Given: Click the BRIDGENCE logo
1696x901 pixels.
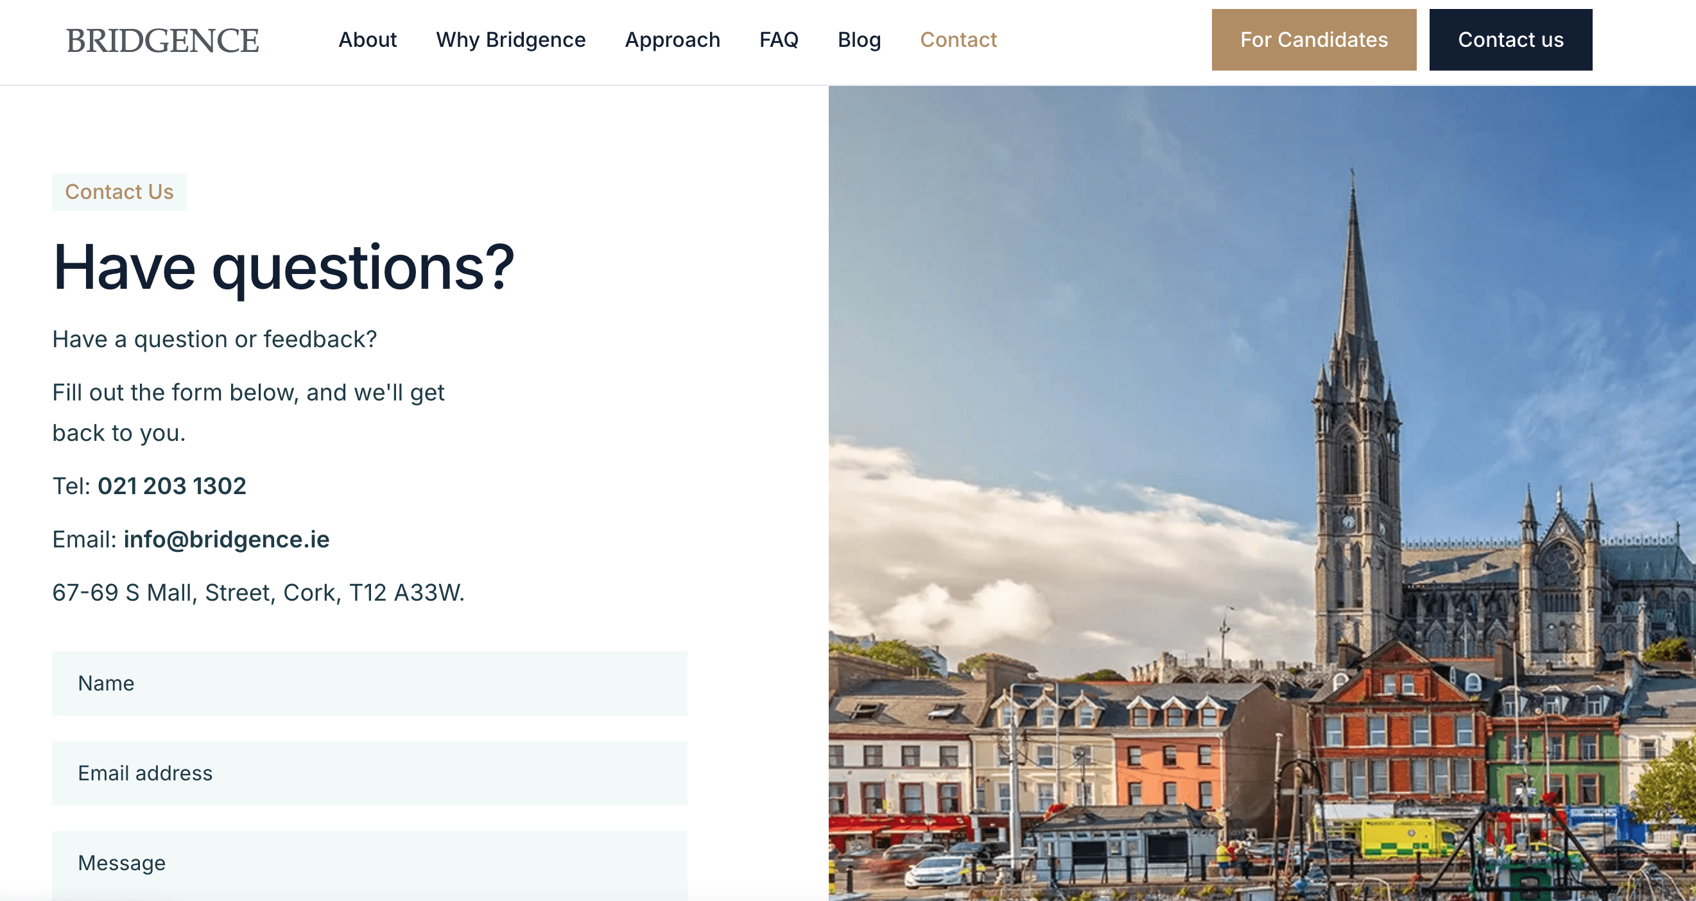Looking at the screenshot, I should [x=162, y=41].
